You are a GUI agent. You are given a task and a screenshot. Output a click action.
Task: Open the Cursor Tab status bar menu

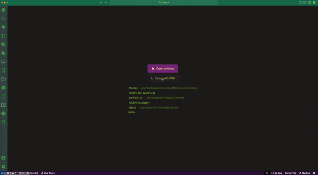[x=291, y=173]
